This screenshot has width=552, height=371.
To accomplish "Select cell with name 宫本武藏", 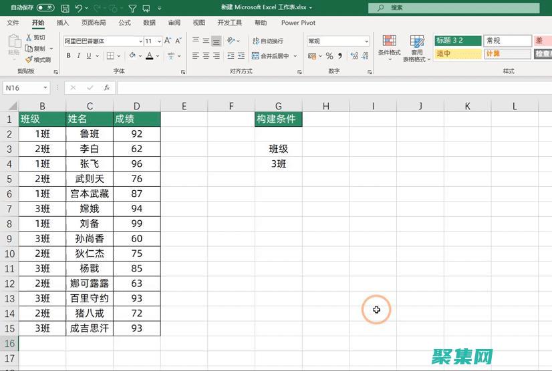I will (x=90, y=194).
